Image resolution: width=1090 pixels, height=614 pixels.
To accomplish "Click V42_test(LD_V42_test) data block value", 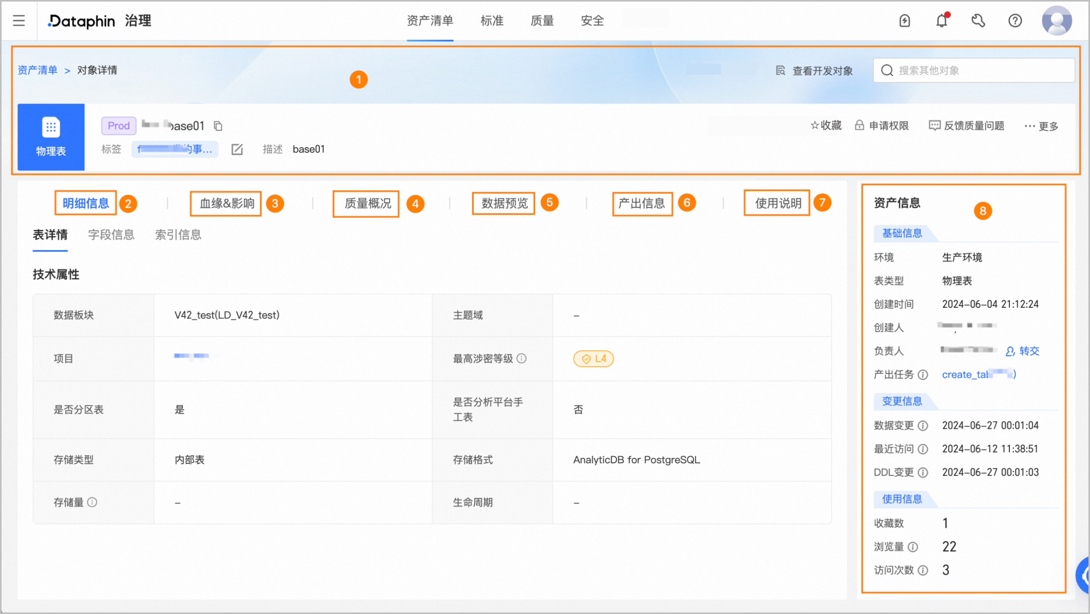I will point(227,315).
